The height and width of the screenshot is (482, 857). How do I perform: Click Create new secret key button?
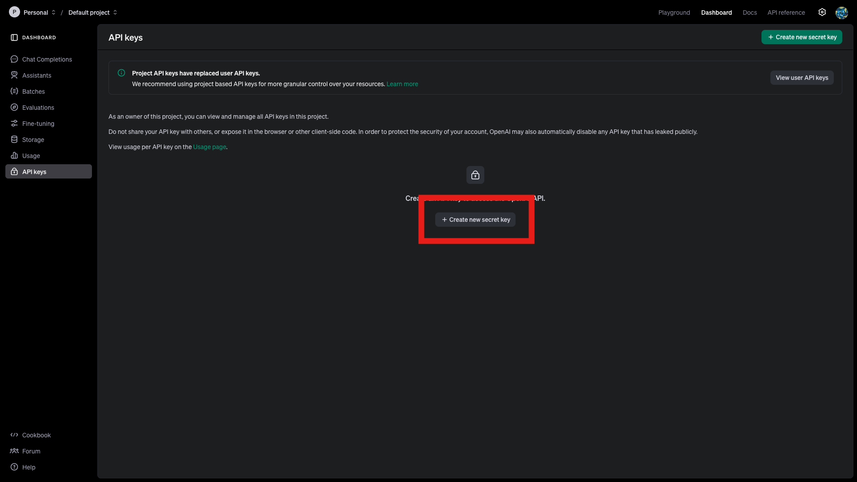475,220
